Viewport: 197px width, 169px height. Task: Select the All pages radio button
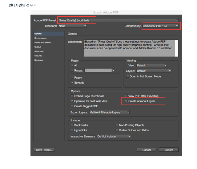coord(72,65)
